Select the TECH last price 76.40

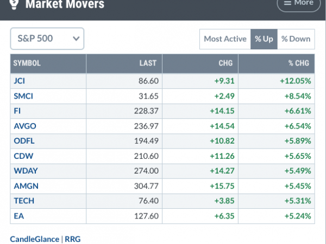tap(148, 201)
